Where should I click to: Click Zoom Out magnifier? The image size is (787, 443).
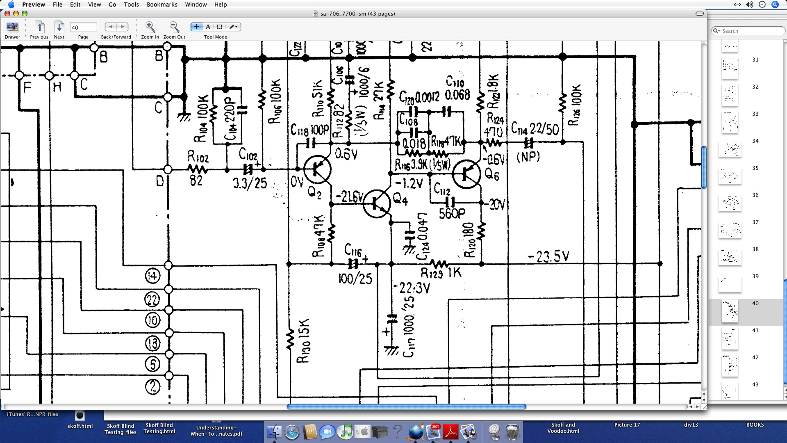[174, 27]
